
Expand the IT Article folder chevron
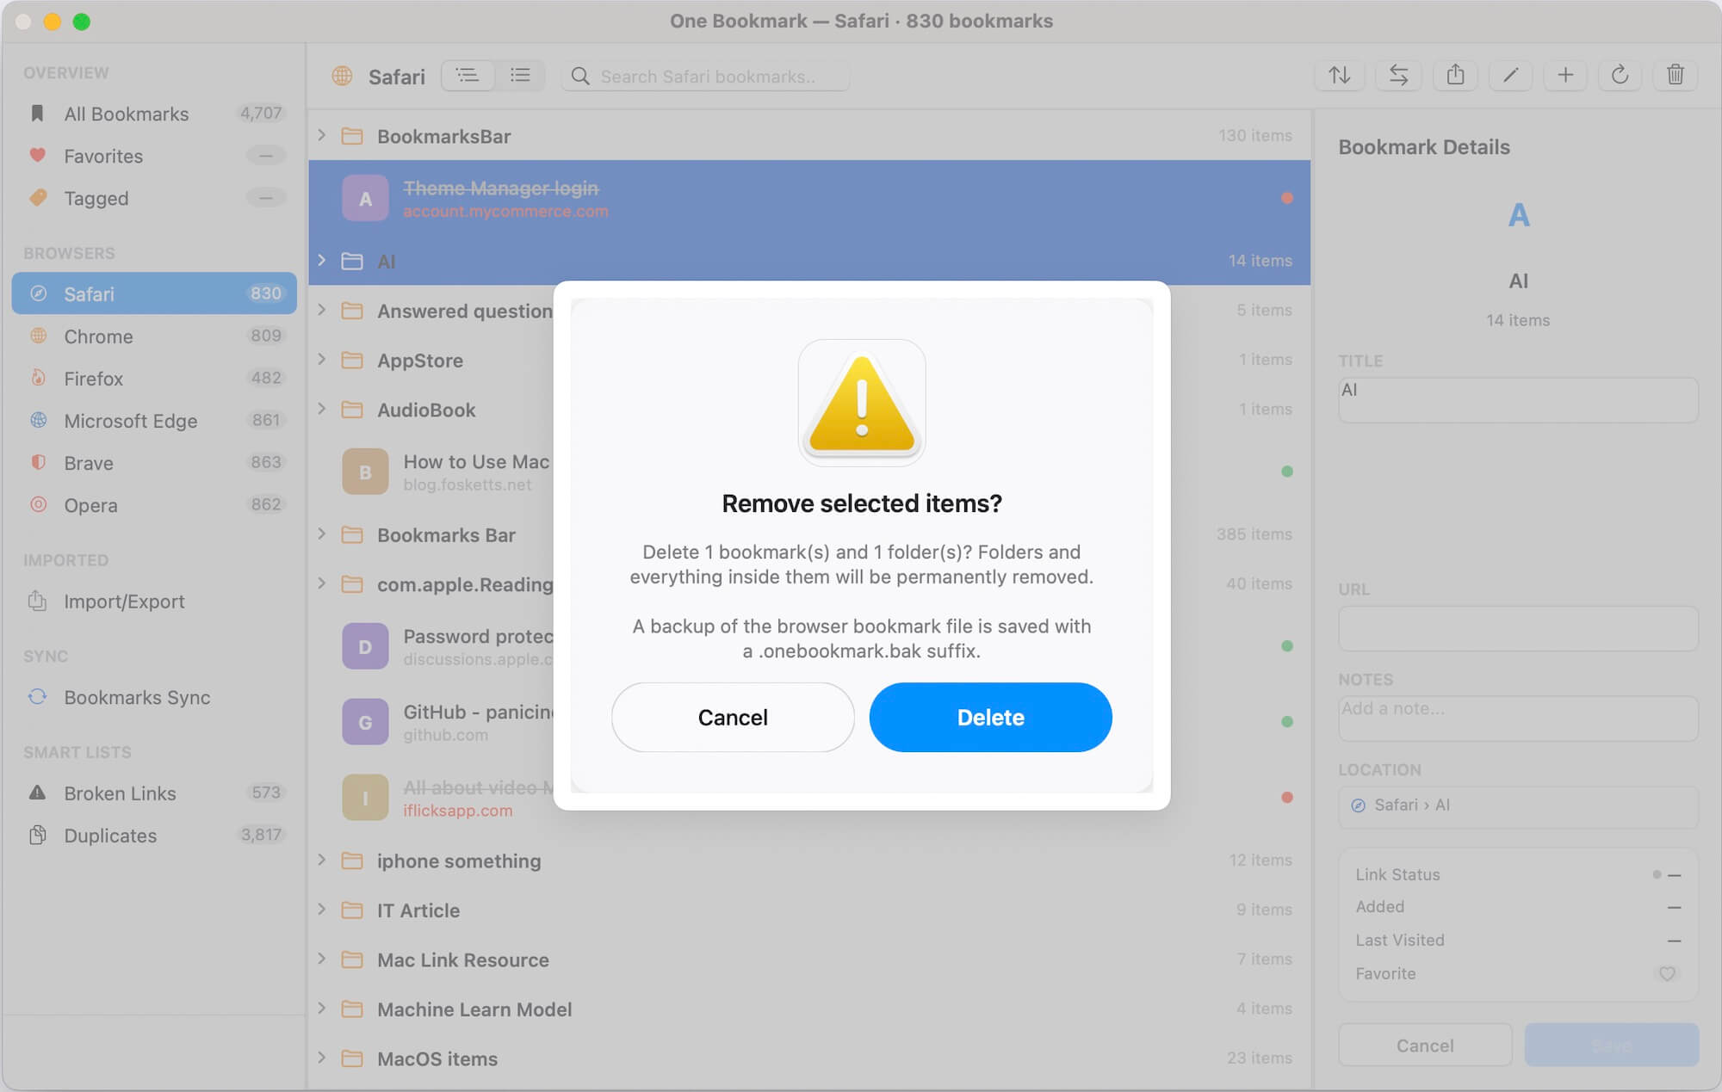[x=322, y=910]
